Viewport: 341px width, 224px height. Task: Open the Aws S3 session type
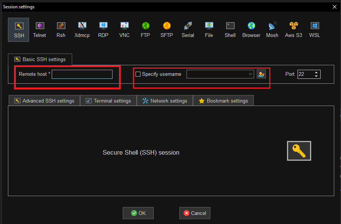click(293, 29)
